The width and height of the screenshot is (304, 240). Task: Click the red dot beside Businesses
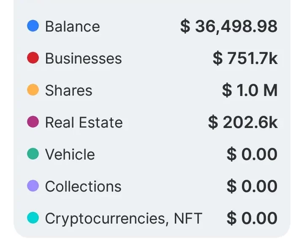[x=33, y=59]
